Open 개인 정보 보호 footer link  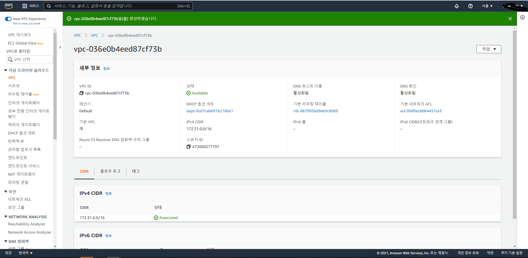tap(468, 253)
